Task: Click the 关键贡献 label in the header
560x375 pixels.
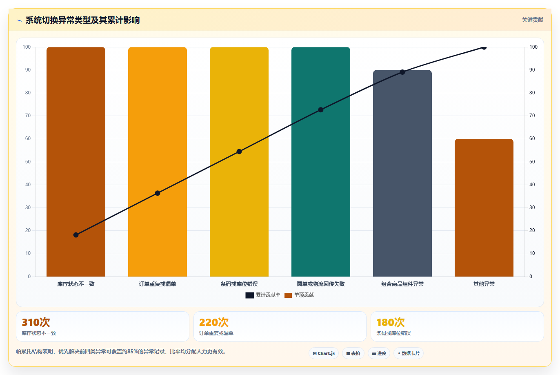Action: click(533, 20)
